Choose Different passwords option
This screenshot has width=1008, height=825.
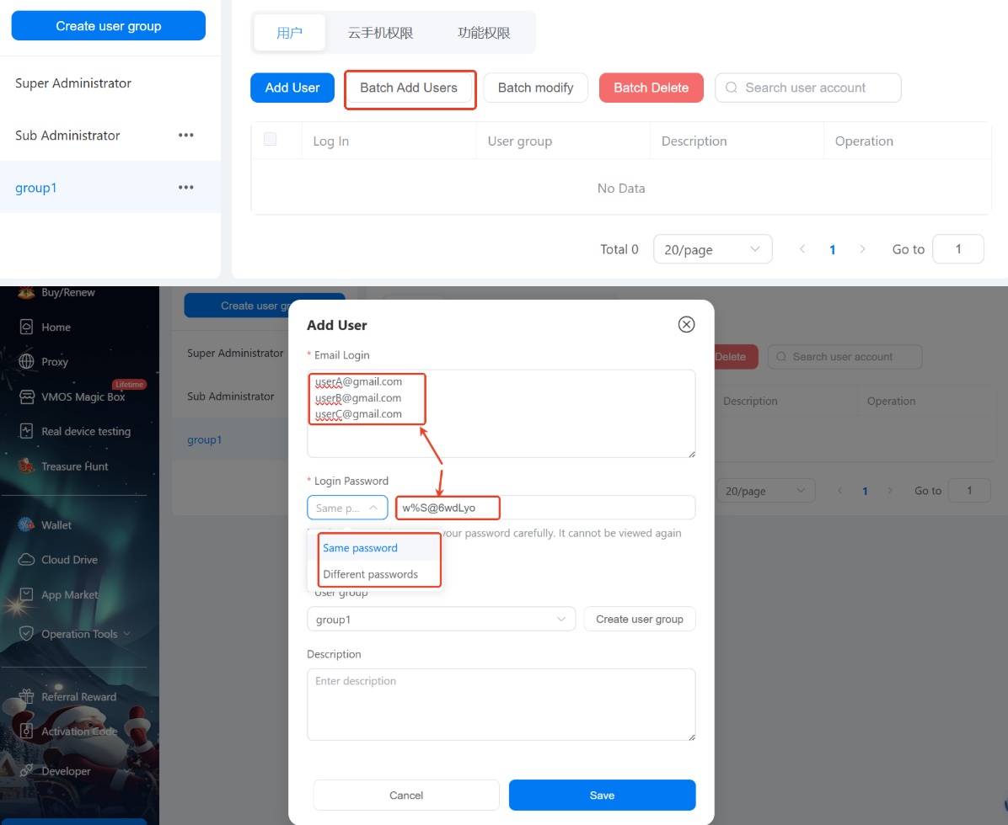(371, 574)
